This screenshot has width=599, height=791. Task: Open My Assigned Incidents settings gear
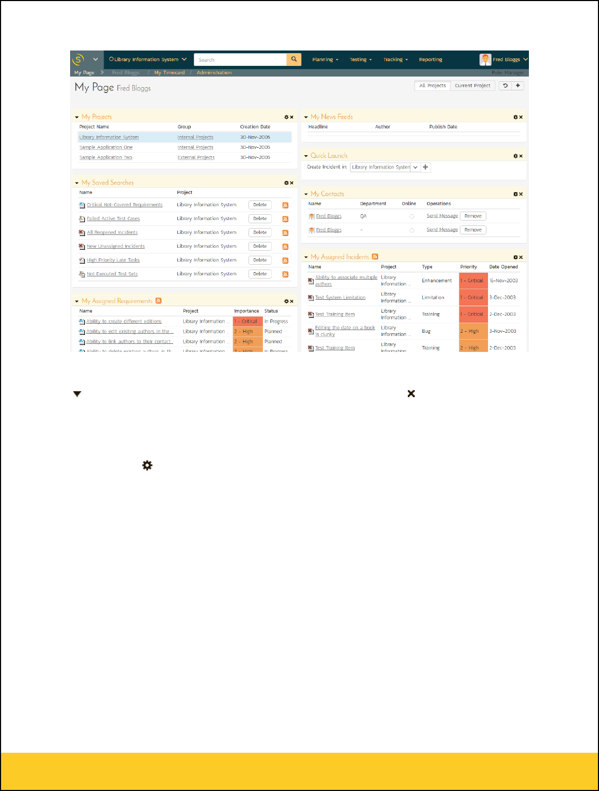[515, 257]
